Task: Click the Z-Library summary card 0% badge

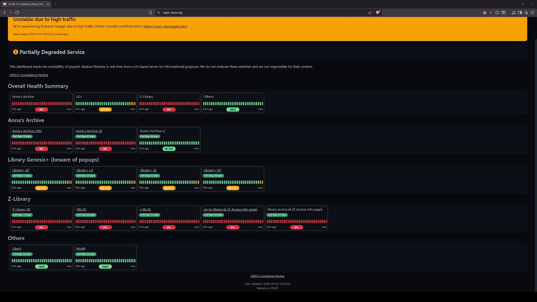Action: 169,109
